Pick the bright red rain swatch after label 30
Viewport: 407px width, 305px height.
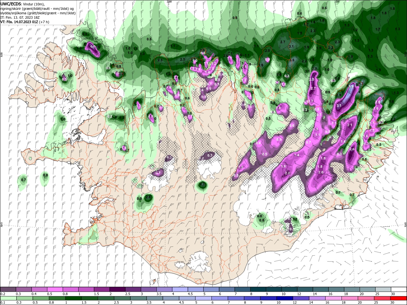pyautogui.click(x=399, y=298)
